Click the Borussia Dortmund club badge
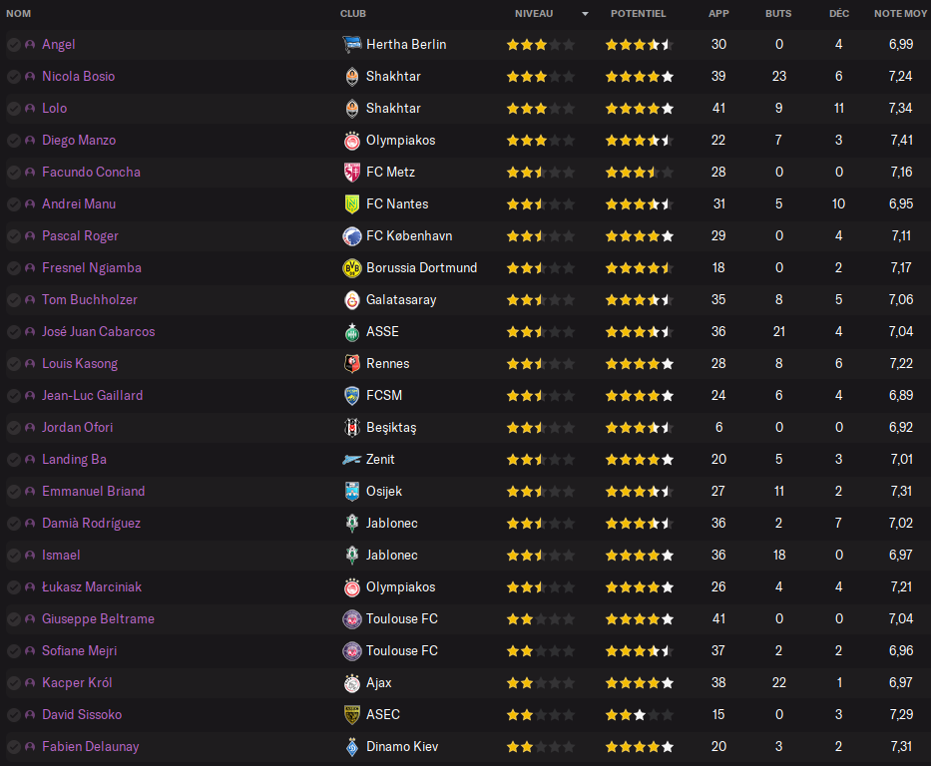The height and width of the screenshot is (766, 931). [x=352, y=268]
